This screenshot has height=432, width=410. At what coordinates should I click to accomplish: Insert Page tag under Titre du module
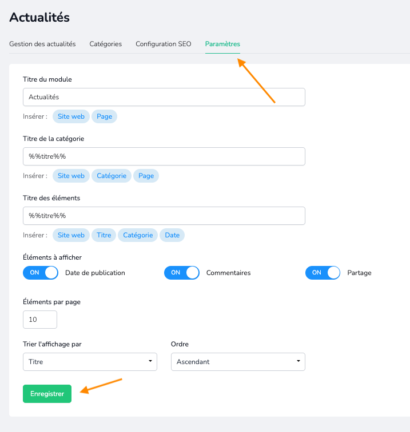(105, 116)
